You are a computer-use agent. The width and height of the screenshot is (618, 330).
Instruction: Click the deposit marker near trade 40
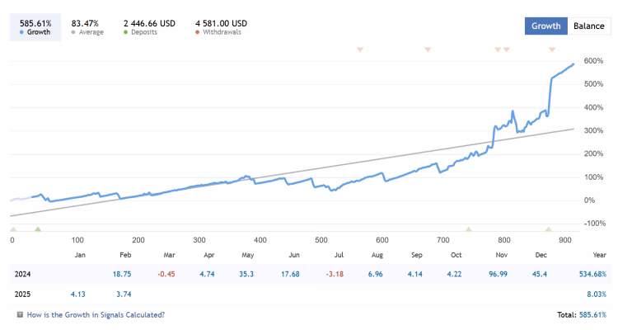tap(38, 229)
